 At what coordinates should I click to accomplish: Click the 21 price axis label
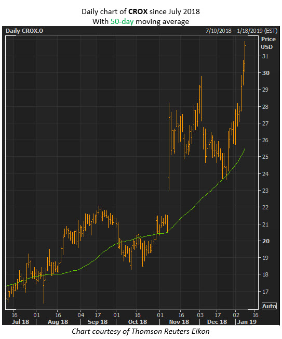click(x=265, y=224)
